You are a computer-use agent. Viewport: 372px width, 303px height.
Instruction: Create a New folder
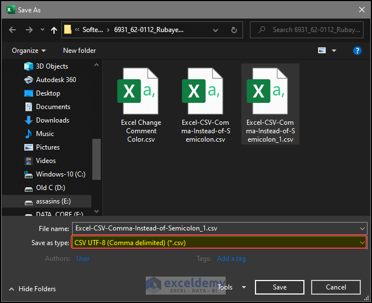79,51
